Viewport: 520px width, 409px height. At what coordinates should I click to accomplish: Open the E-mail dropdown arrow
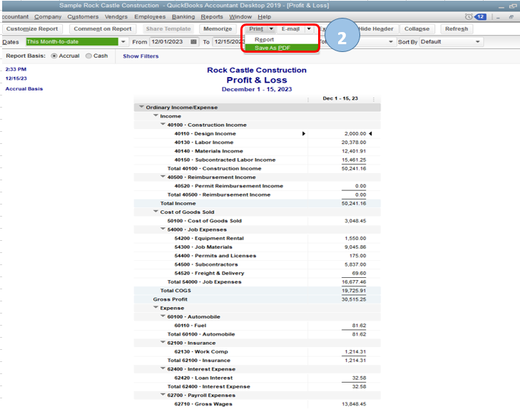[x=309, y=29]
